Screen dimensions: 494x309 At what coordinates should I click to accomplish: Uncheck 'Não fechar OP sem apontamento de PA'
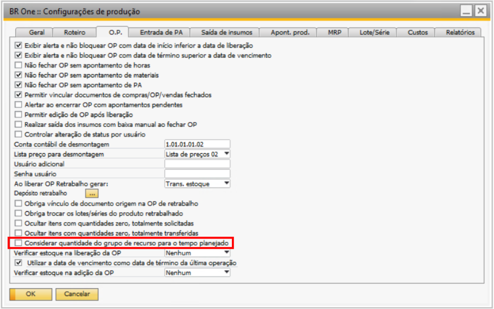pyautogui.click(x=19, y=85)
